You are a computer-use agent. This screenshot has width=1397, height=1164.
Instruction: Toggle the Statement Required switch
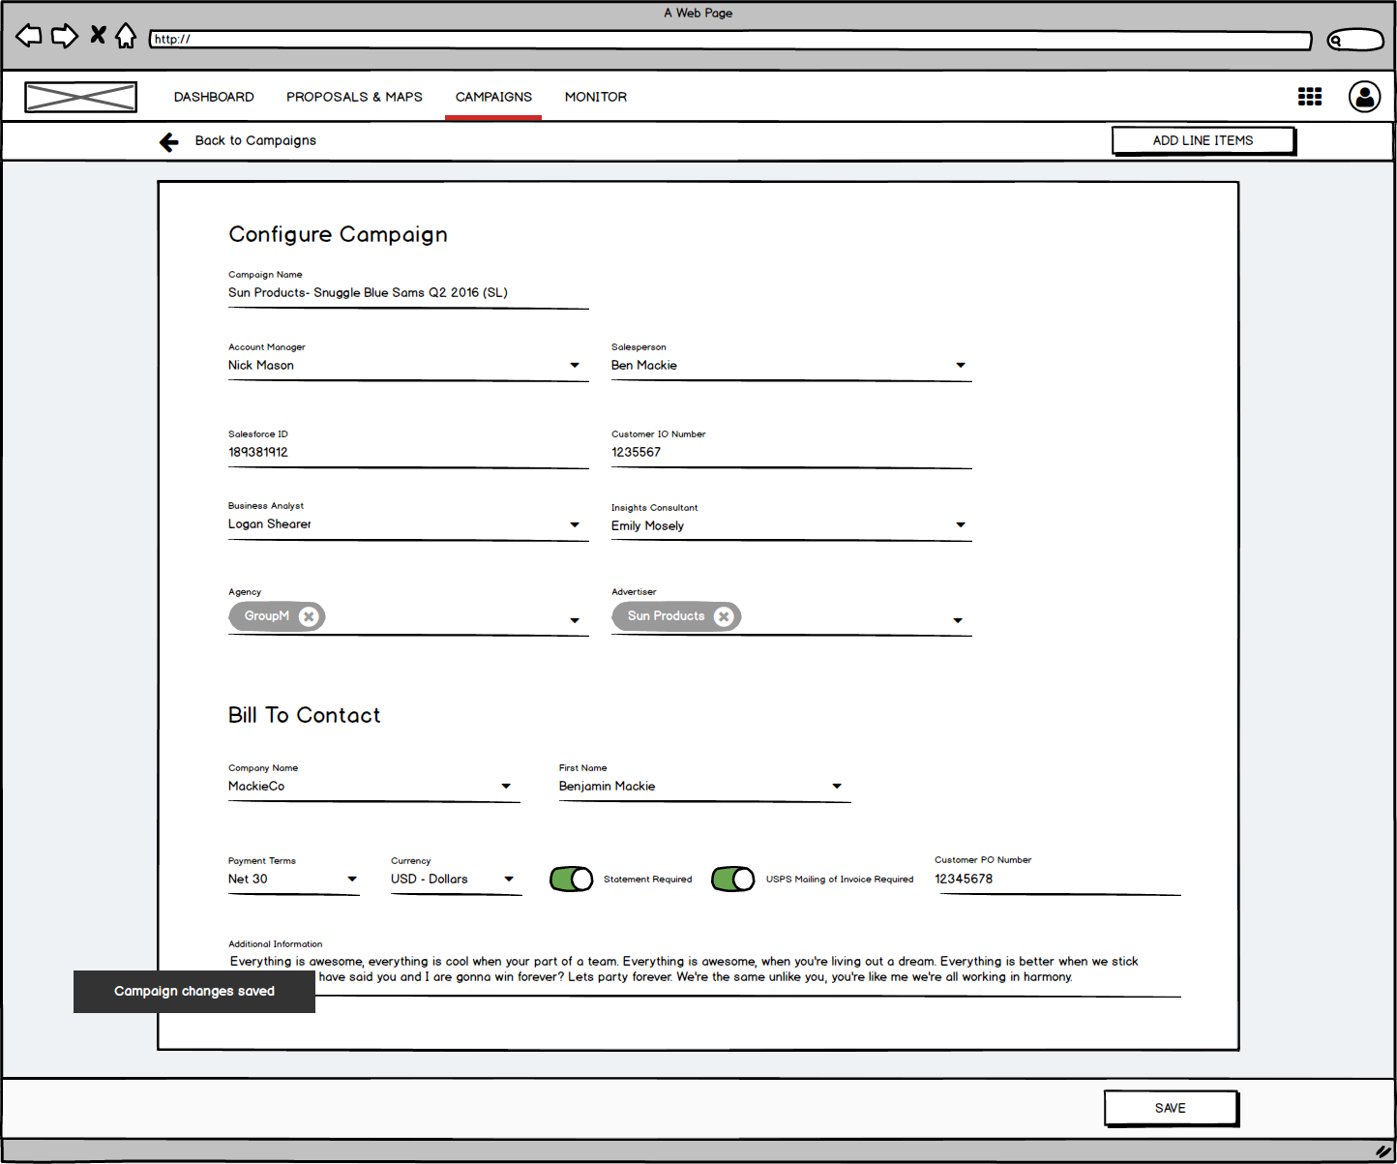[x=571, y=879]
